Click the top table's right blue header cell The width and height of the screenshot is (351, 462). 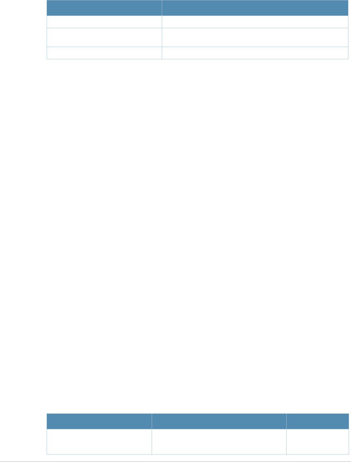255,8
